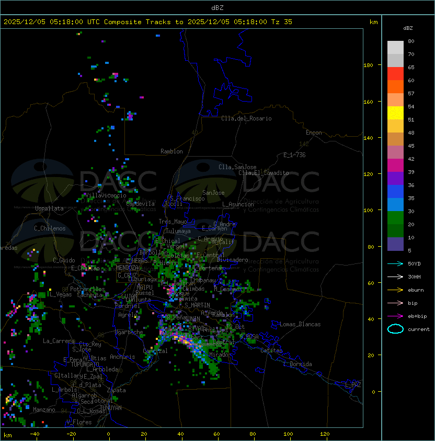
Task: Click the L_PAZ place label
Action: (x=353, y=385)
